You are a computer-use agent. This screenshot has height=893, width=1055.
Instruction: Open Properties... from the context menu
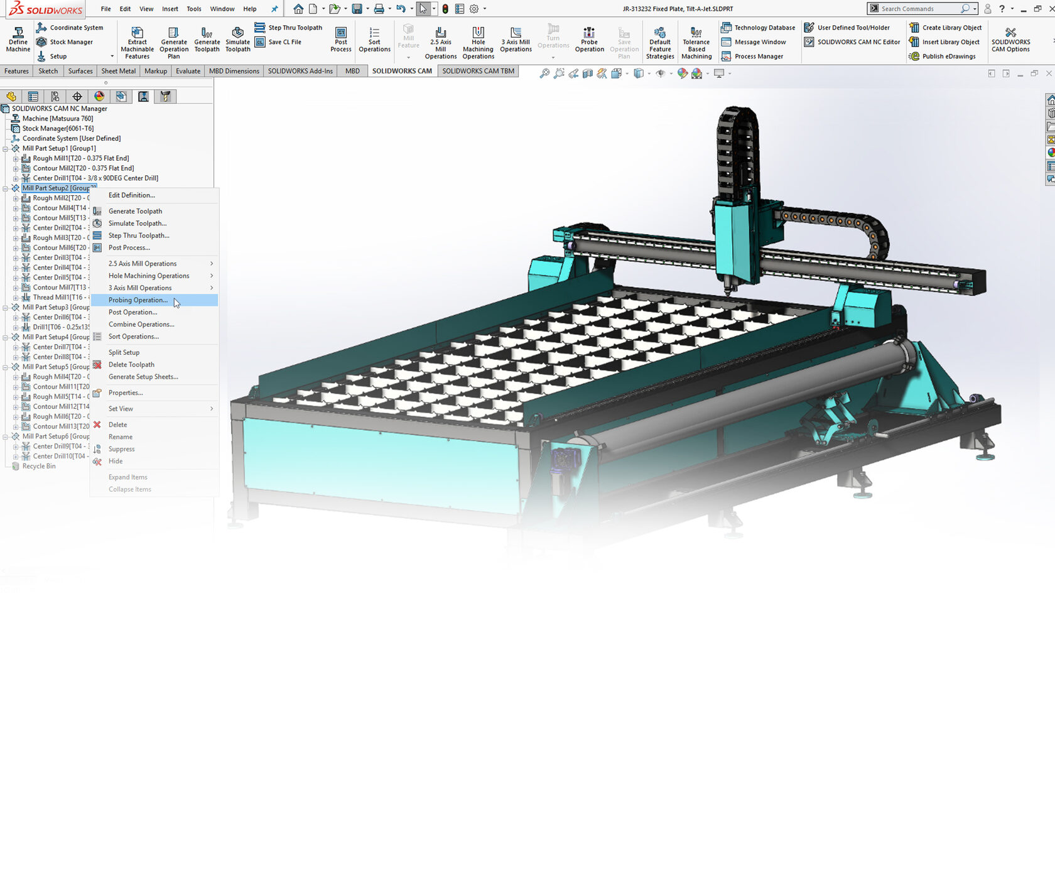(x=154, y=393)
